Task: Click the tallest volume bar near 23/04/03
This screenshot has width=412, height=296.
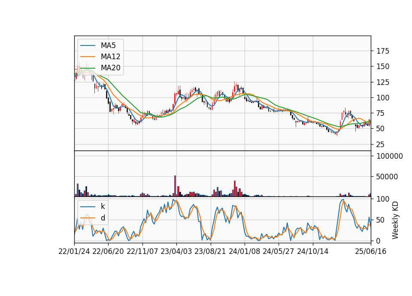Action: tap(175, 186)
